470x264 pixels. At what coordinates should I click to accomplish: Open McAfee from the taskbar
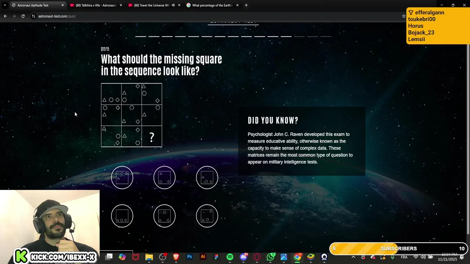pyautogui.click(x=135, y=257)
